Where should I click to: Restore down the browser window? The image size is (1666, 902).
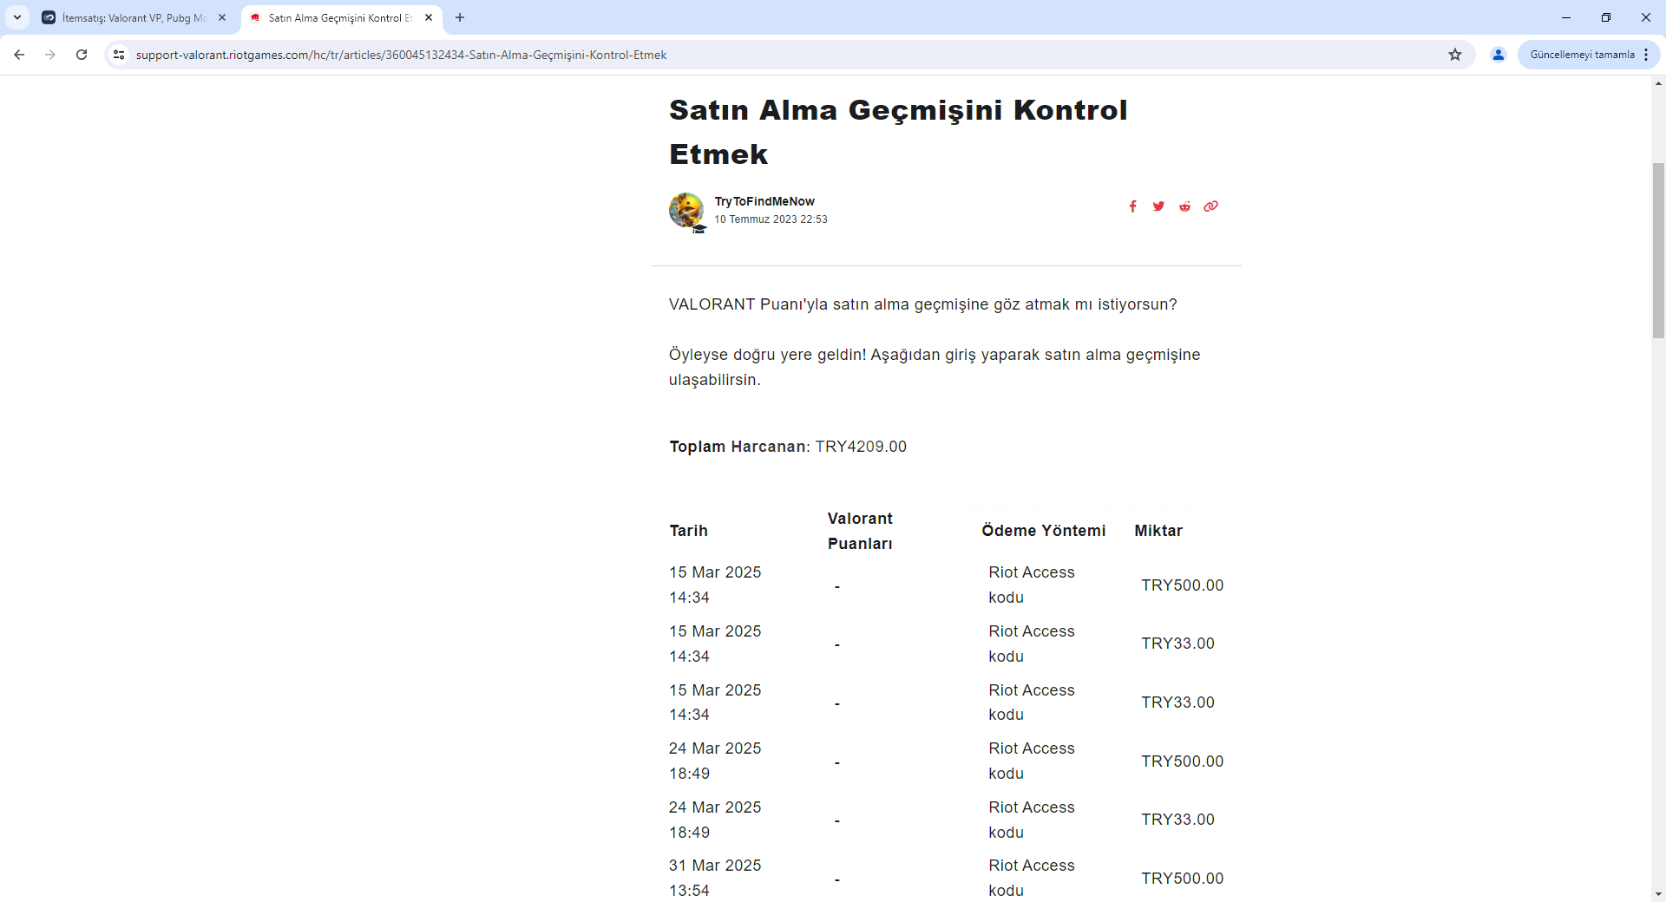1606,17
